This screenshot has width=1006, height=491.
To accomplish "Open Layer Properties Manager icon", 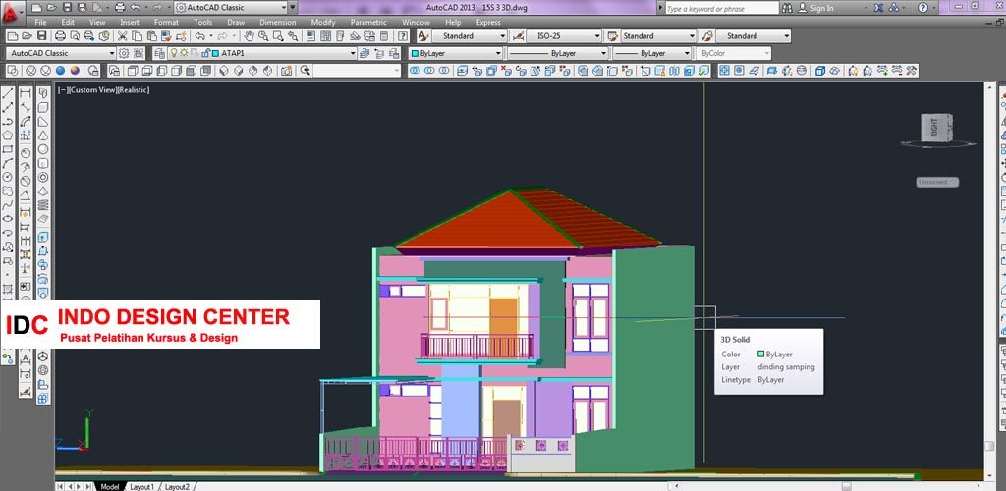I will pyautogui.click(x=158, y=53).
